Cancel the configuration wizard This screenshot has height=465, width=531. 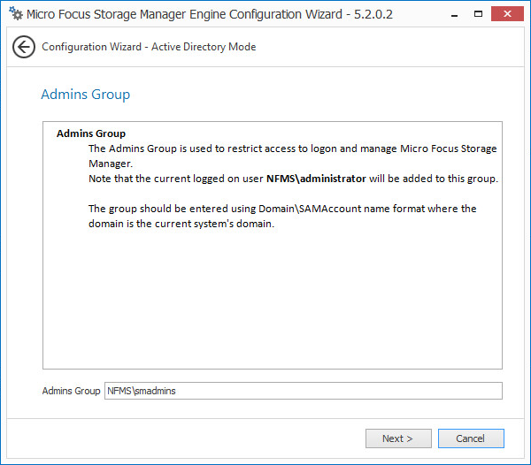click(x=470, y=438)
